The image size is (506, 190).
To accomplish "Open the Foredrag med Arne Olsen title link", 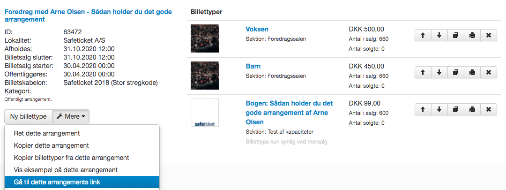I will (88, 15).
